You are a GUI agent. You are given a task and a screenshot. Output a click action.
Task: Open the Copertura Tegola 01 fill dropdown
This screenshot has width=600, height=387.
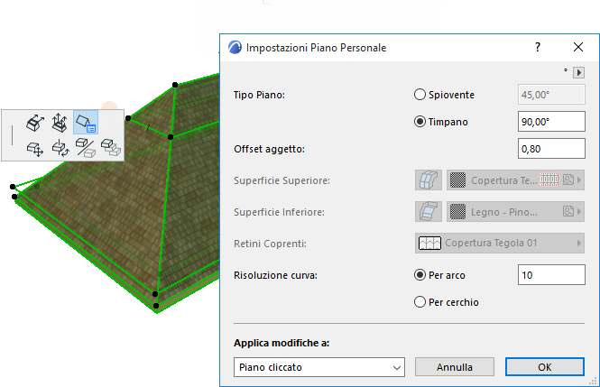point(499,243)
